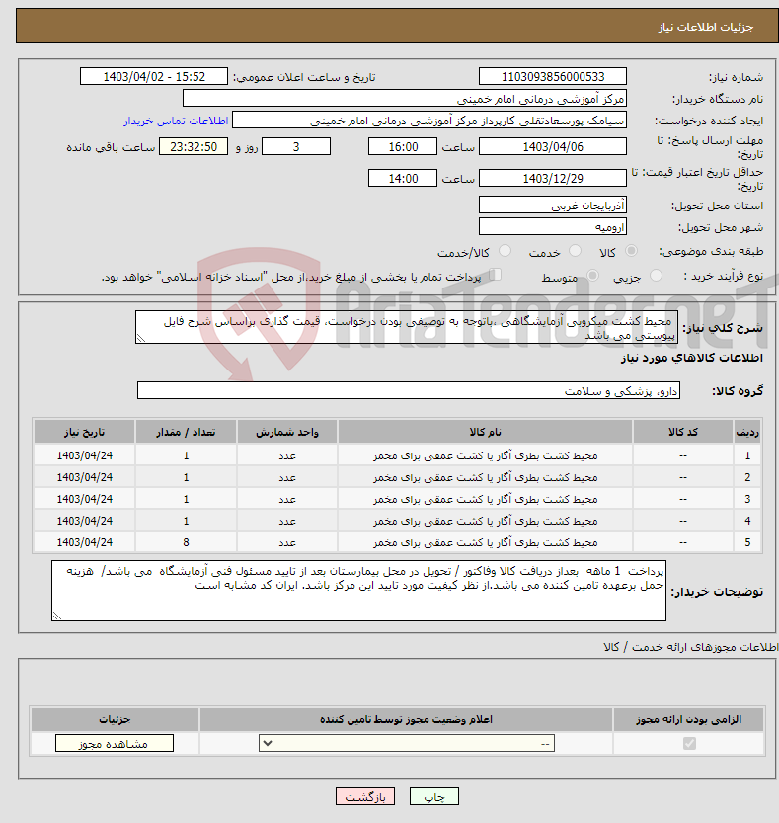Click the price validity date 1403/12/29
The height and width of the screenshot is (823, 779).
[553, 179]
